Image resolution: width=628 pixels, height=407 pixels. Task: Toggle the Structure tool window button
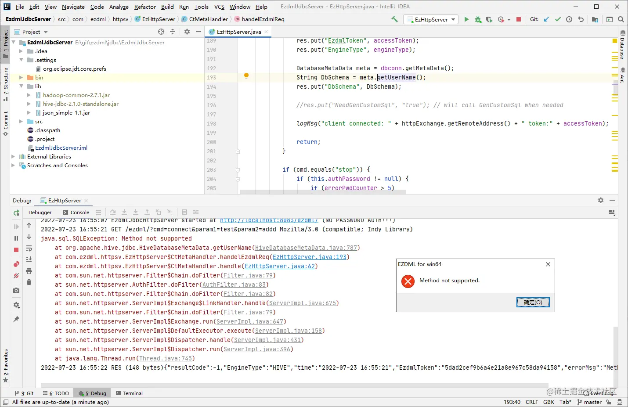(5, 84)
